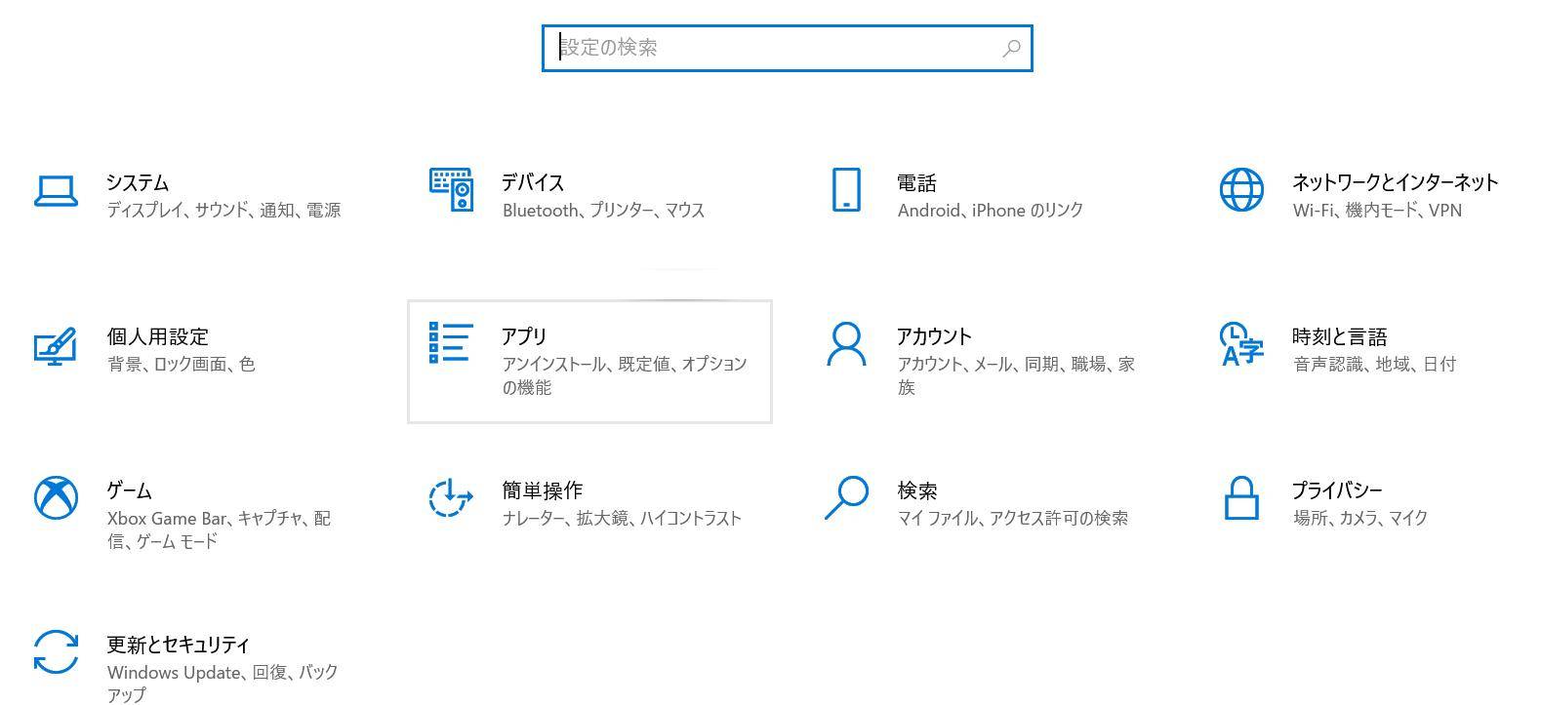
Task: Click the text アカウント、メール、同期、職場、家族
Action: point(1016,375)
